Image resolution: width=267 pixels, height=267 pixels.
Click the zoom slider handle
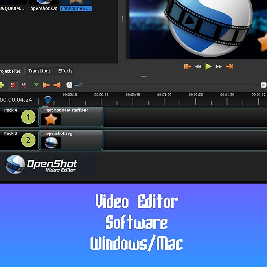pyautogui.click(x=81, y=85)
